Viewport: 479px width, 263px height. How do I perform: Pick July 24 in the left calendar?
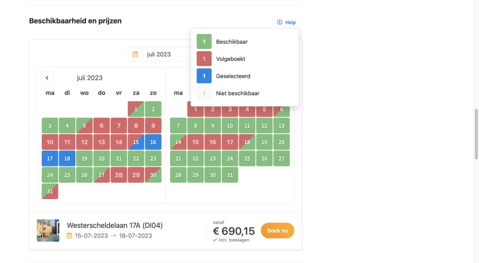click(50, 175)
